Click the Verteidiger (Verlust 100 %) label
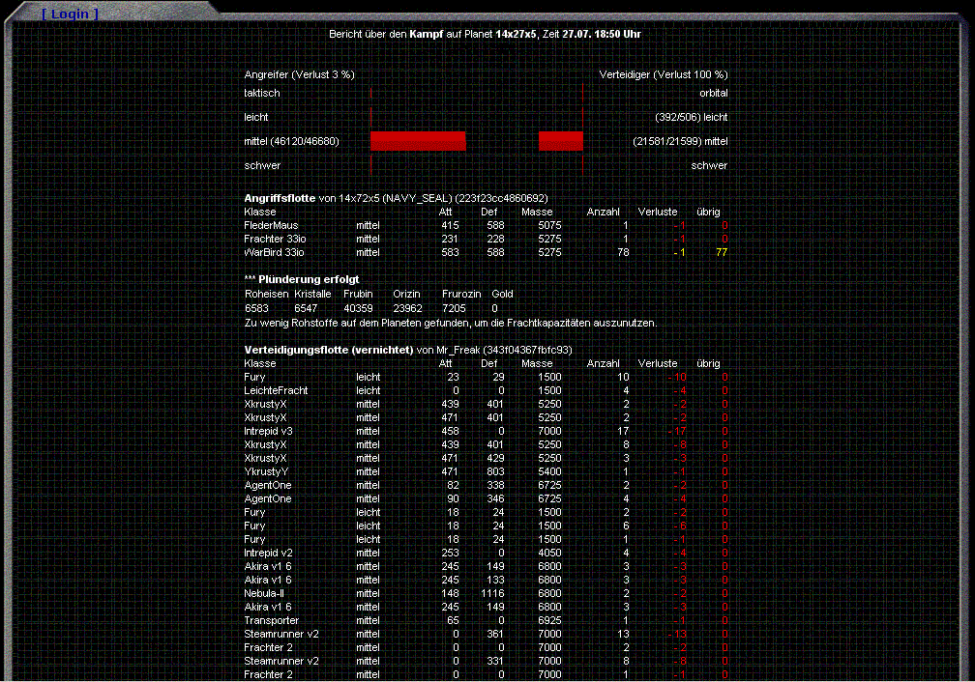This screenshot has width=975, height=682. (663, 74)
